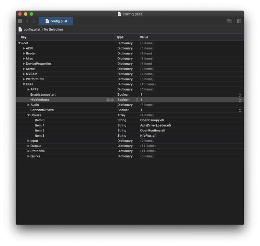Expand the Protocols dictionary
This screenshot has width=260, height=246.
click(x=29, y=151)
